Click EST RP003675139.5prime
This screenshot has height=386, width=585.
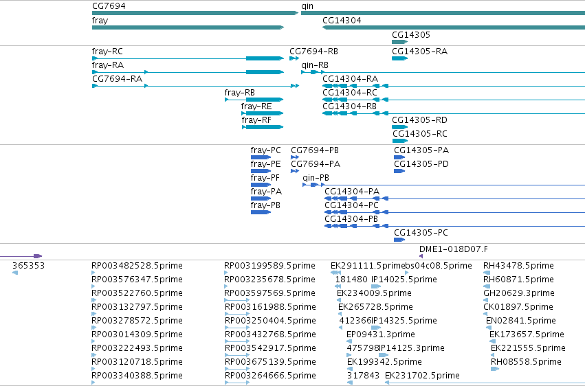270,363
